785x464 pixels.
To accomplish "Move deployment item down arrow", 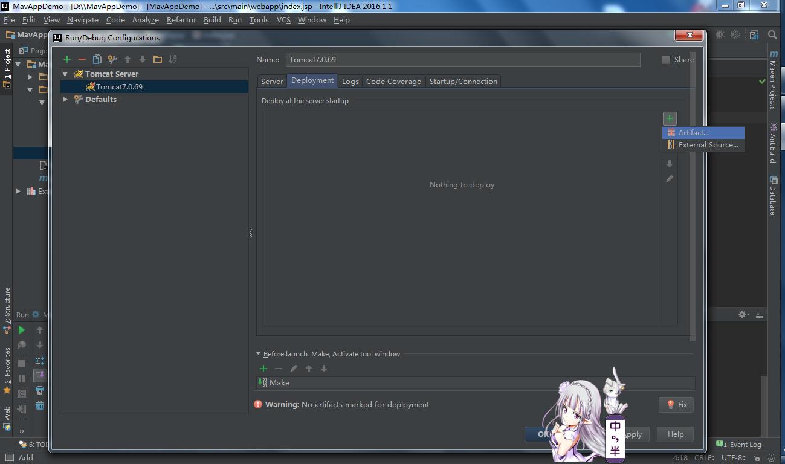I will click(670, 164).
